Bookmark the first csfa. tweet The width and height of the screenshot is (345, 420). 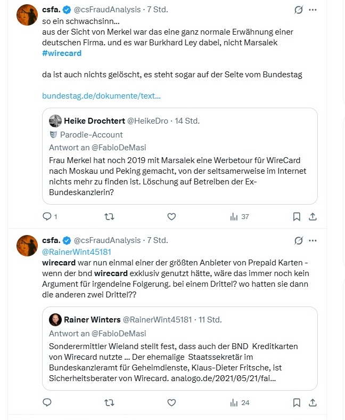pyautogui.click(x=297, y=216)
